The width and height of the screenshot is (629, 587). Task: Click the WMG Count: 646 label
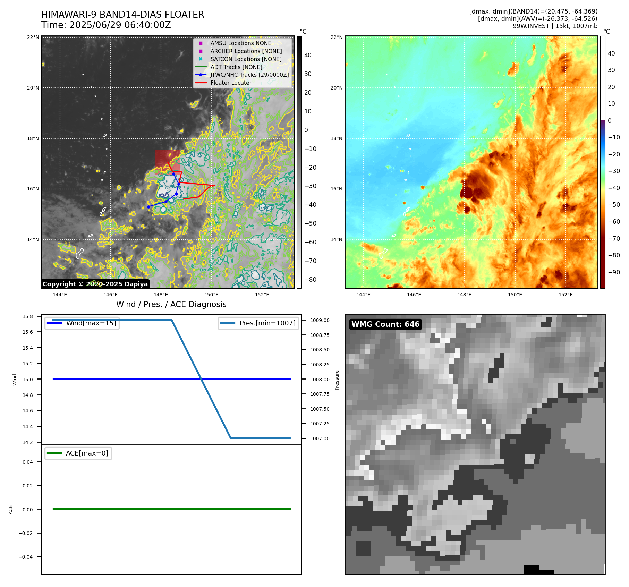tap(385, 324)
